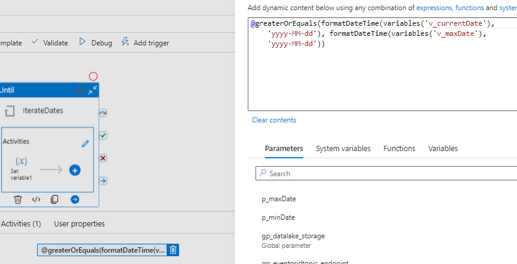The height and width of the screenshot is (264, 517).
Task: Click the Clear contents link
Action: (x=274, y=120)
